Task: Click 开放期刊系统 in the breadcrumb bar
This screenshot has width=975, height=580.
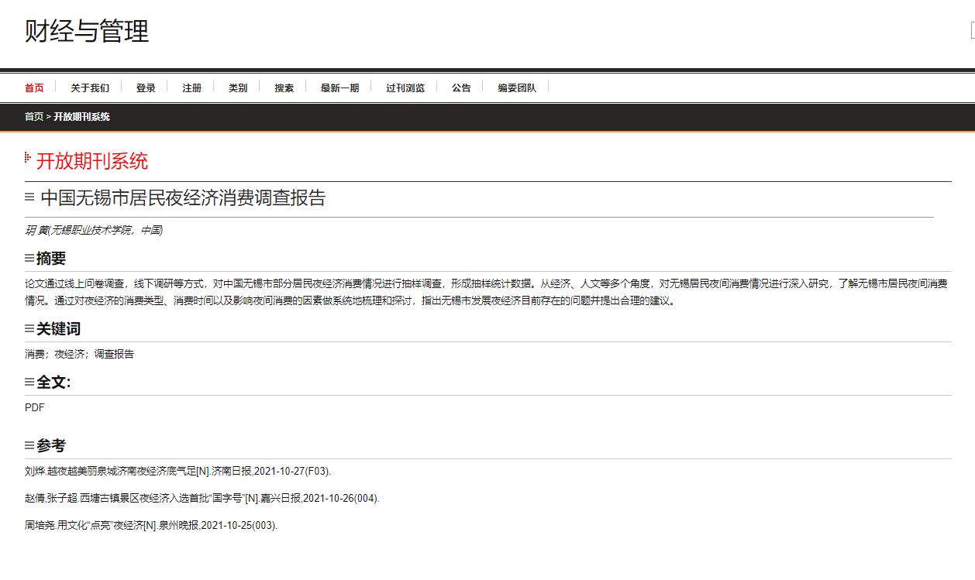Action: pos(81,117)
